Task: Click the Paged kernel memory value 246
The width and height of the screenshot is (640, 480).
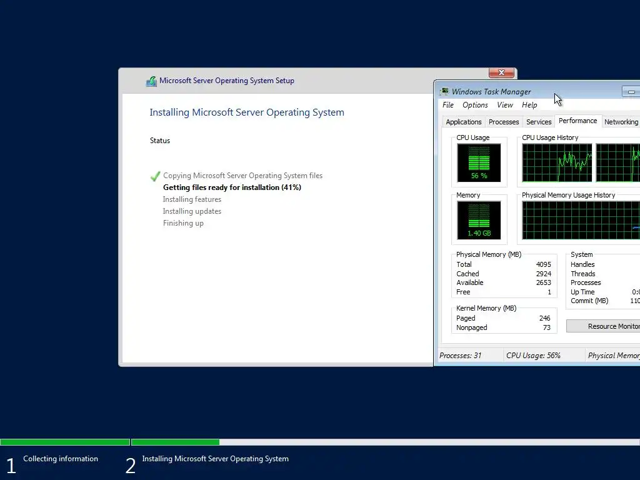Action: click(x=544, y=318)
